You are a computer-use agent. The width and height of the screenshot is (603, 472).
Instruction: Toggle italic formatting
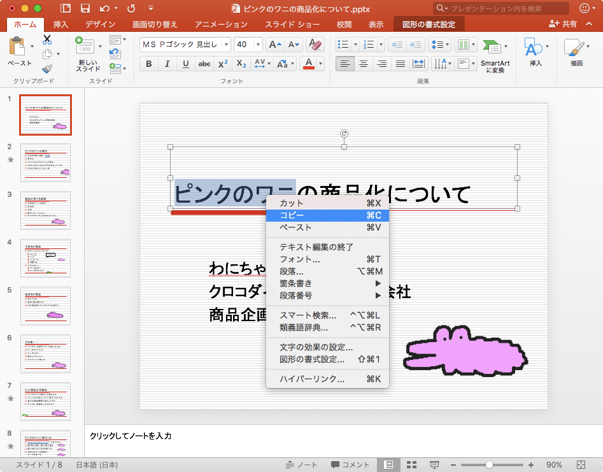pos(167,64)
